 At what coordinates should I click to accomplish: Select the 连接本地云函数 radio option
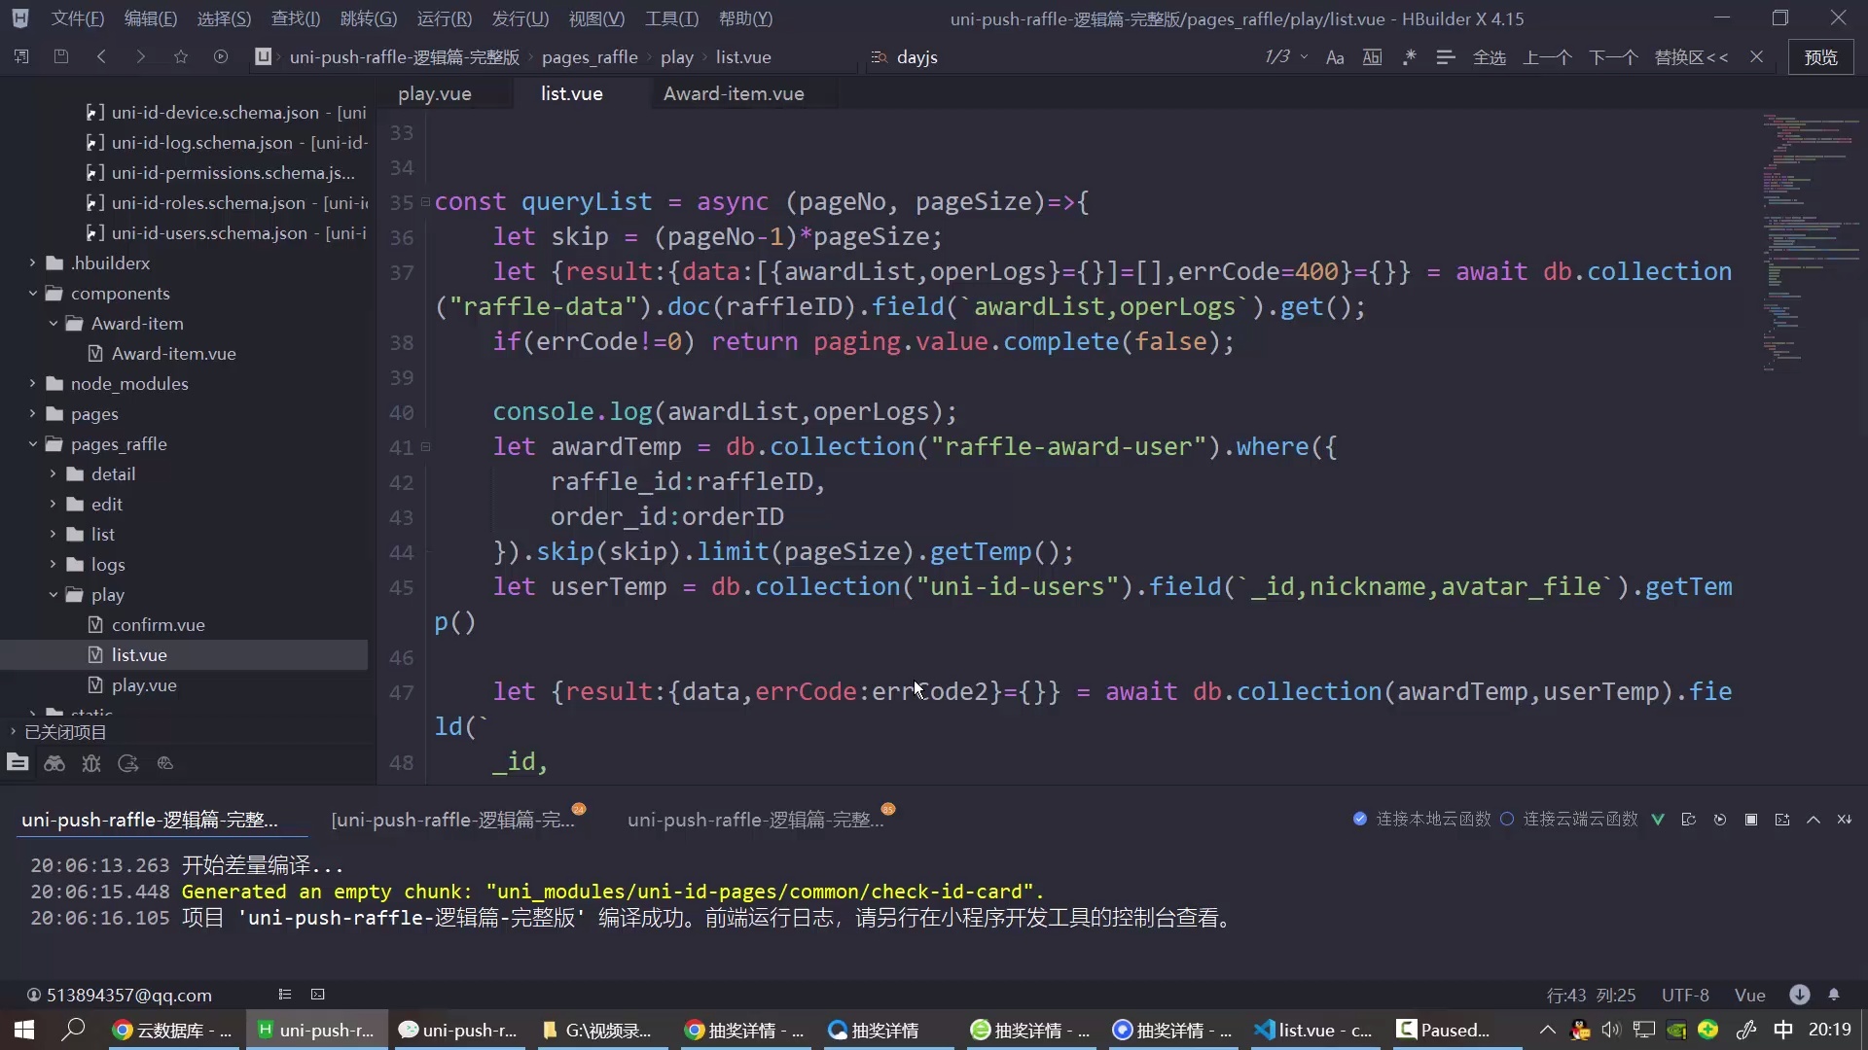click(x=1360, y=819)
